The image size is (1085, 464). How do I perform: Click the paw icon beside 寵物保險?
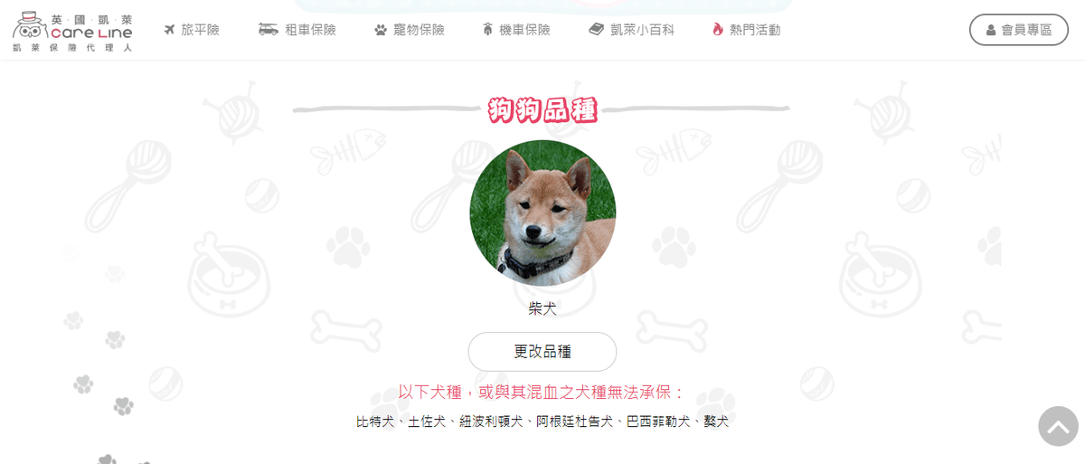point(381,30)
